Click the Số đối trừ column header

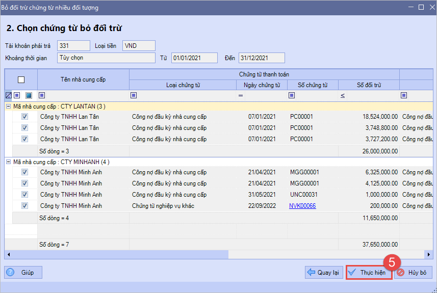coord(369,85)
